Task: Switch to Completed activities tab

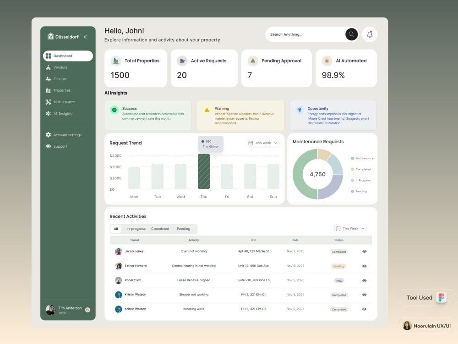Action: click(160, 229)
